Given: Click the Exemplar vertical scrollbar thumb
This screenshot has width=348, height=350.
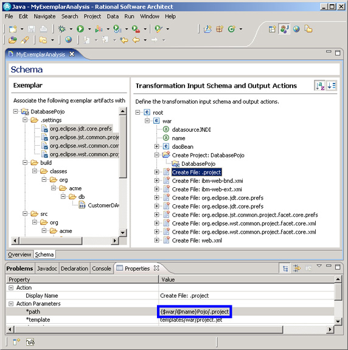Looking at the screenshot, I should coord(123,147).
